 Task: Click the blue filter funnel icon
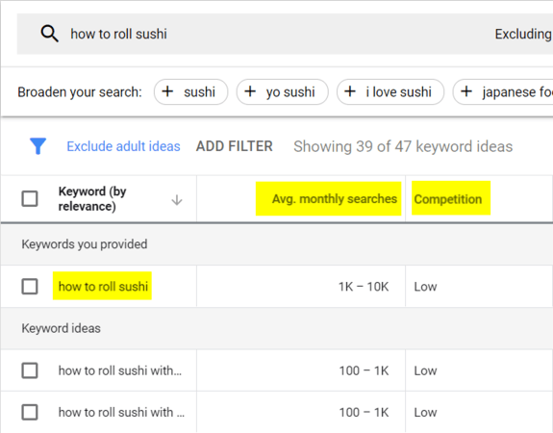click(38, 146)
